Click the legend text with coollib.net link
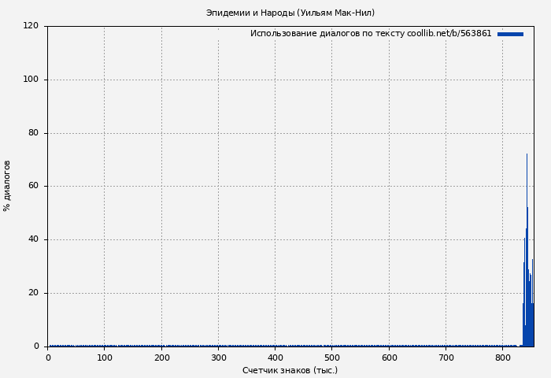Screen dimensions: 551x378 [x=370, y=34]
